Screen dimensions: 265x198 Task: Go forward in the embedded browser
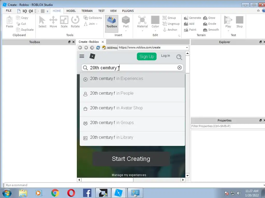pos(86,48)
